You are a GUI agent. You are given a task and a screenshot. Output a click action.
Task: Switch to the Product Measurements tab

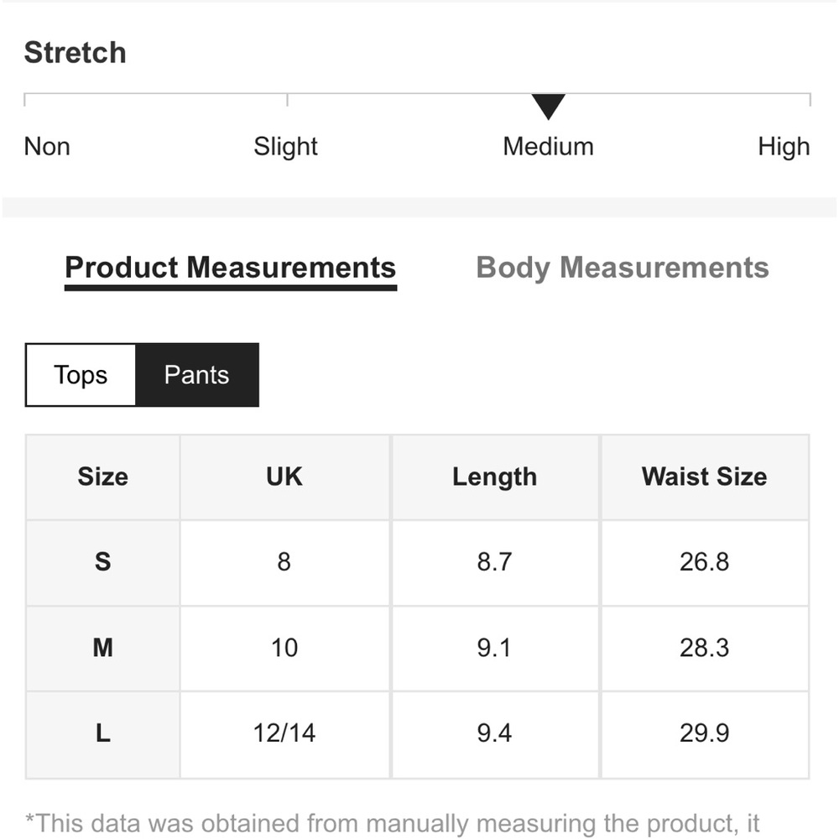point(230,268)
